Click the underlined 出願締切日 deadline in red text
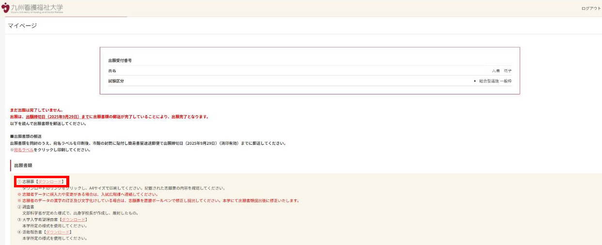Screen dimensions: 602x245 tap(52, 117)
